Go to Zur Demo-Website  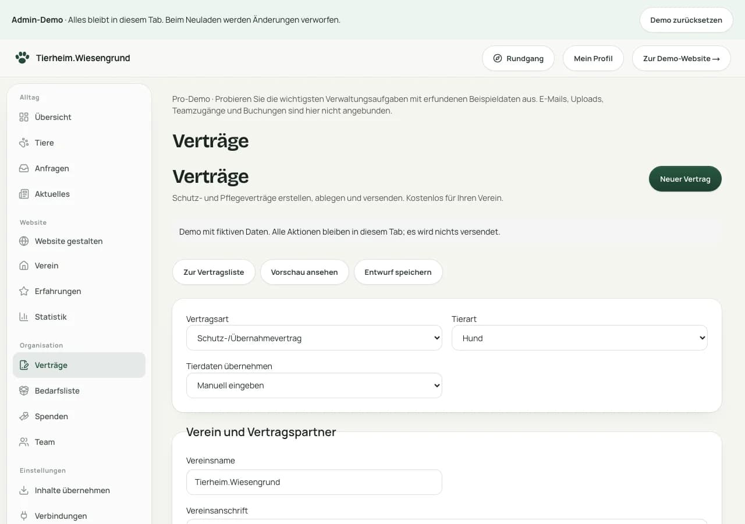click(x=682, y=58)
